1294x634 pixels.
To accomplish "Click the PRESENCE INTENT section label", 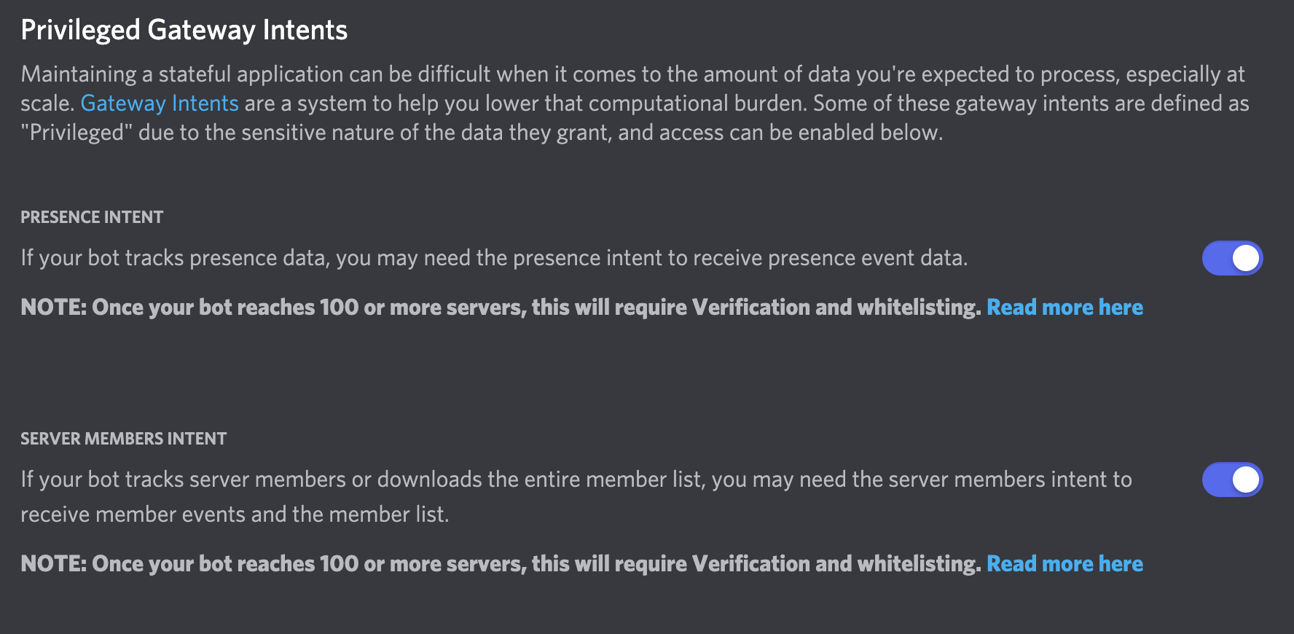I will click(92, 216).
